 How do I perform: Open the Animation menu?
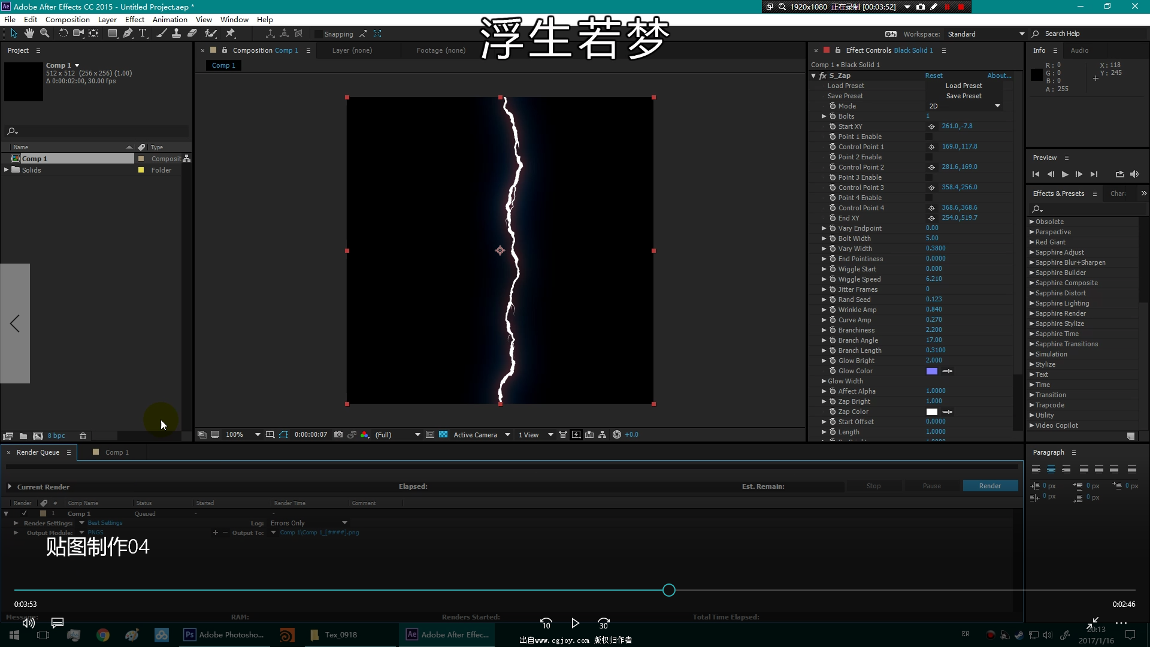point(170,20)
